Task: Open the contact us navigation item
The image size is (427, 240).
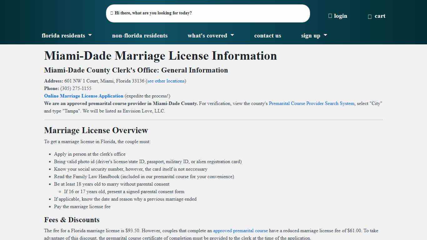Action: 268,36
